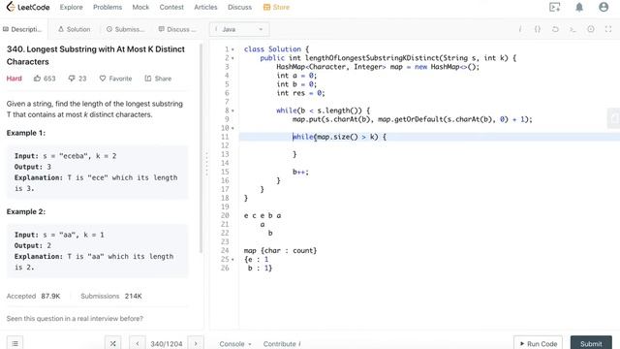620x349 pixels.
Task: Open the editor settings clock-like icon
Action: click(x=591, y=29)
